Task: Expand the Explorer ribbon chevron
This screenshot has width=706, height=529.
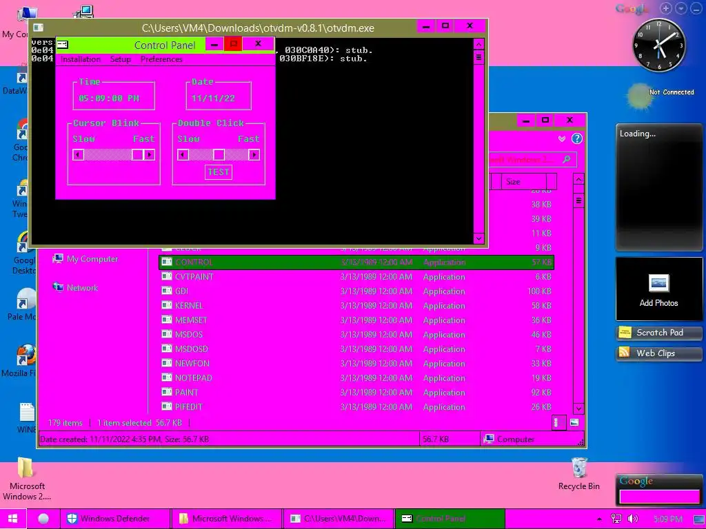Action: click(x=561, y=138)
